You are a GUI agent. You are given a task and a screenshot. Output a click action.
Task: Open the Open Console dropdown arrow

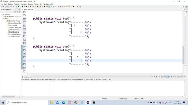[x=180, y=77]
